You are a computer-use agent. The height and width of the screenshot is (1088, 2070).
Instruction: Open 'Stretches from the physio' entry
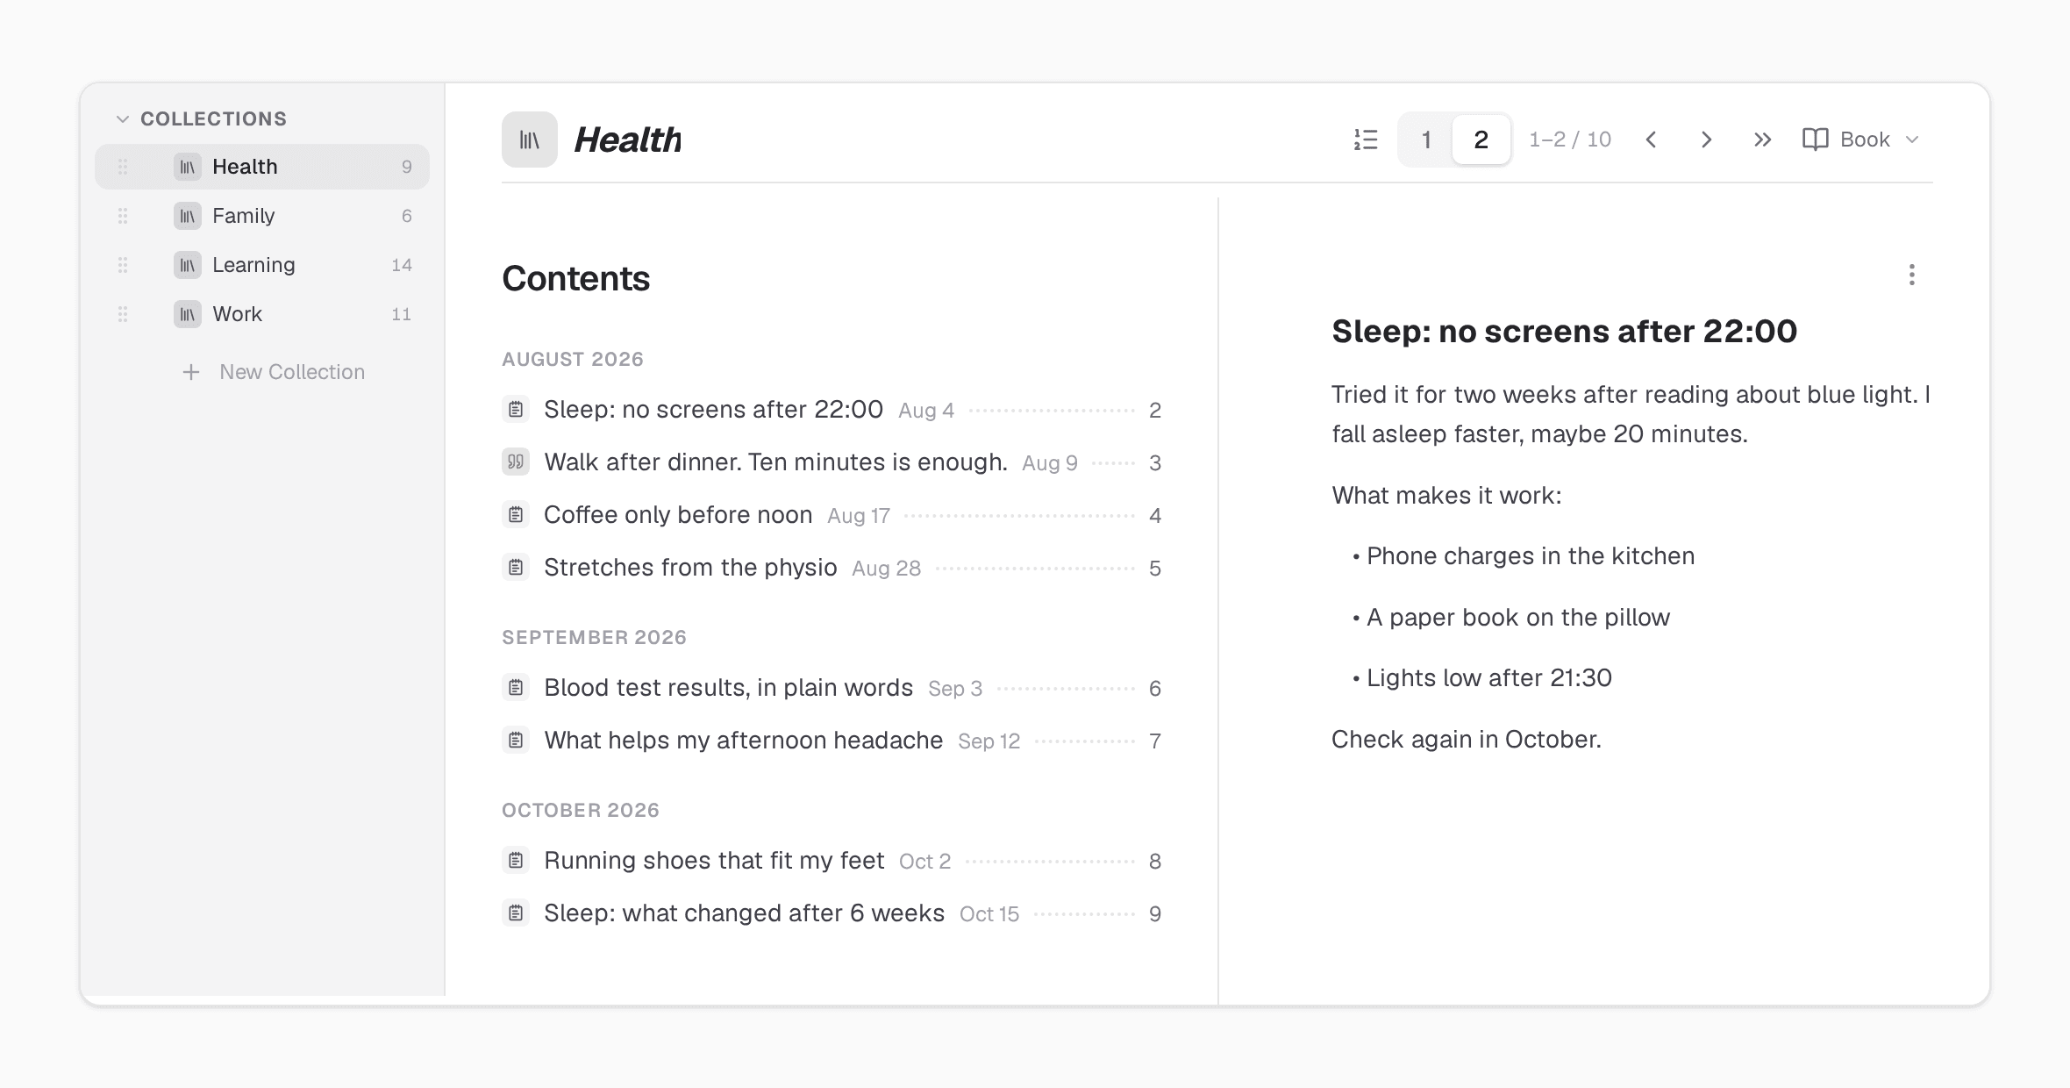click(832, 568)
